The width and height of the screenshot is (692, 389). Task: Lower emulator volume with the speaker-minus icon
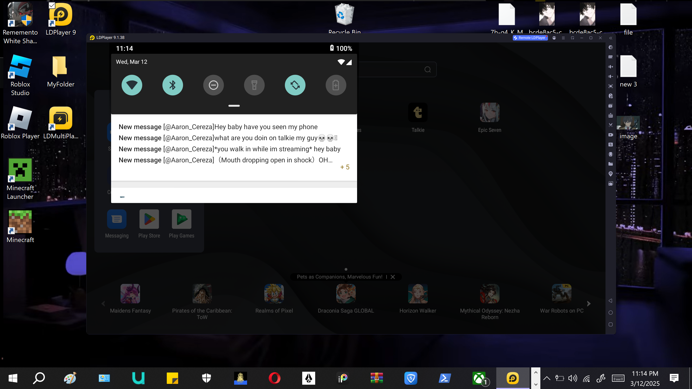(x=610, y=76)
